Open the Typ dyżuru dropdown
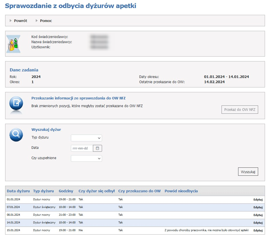The height and width of the screenshot is (238, 267). pos(86,138)
